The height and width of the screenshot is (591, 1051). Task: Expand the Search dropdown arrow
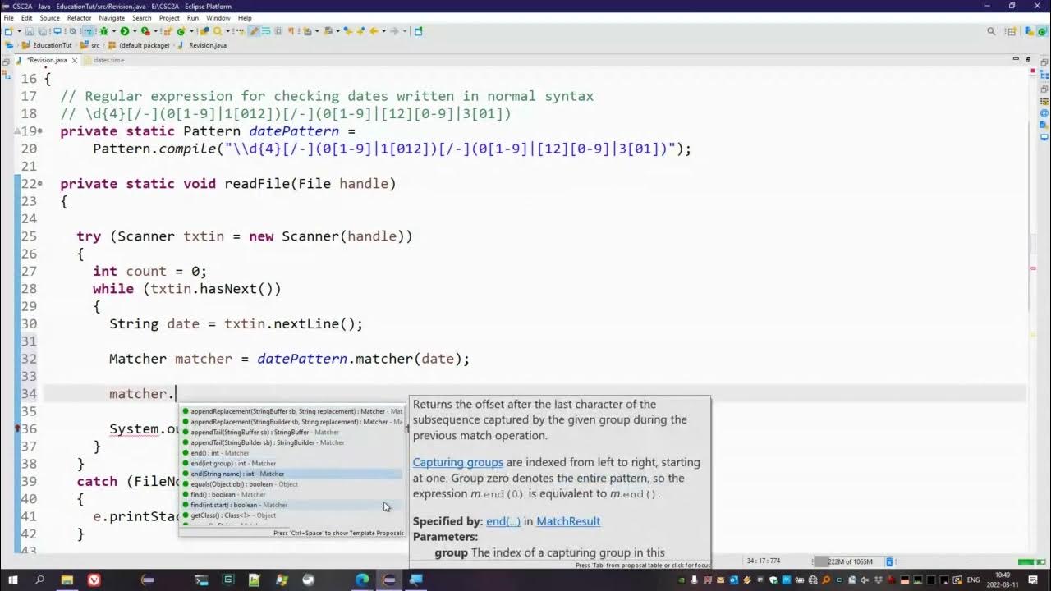[x=227, y=31]
